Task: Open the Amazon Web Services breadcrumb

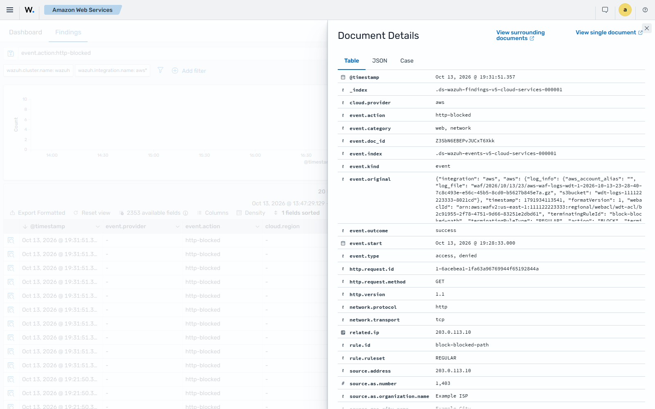Action: pyautogui.click(x=82, y=10)
